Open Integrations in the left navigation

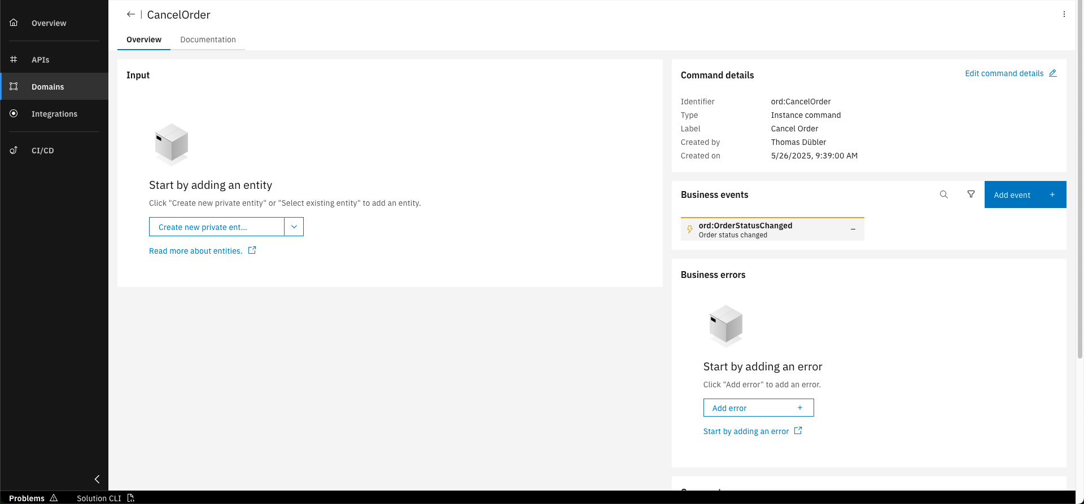[x=54, y=114]
